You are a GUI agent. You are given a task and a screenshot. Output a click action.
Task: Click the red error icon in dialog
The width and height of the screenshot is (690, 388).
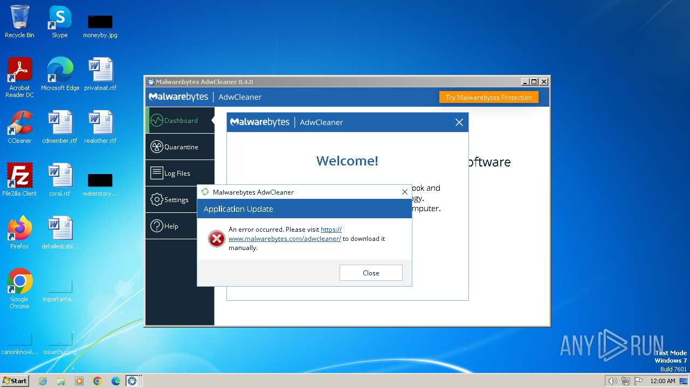(x=216, y=238)
